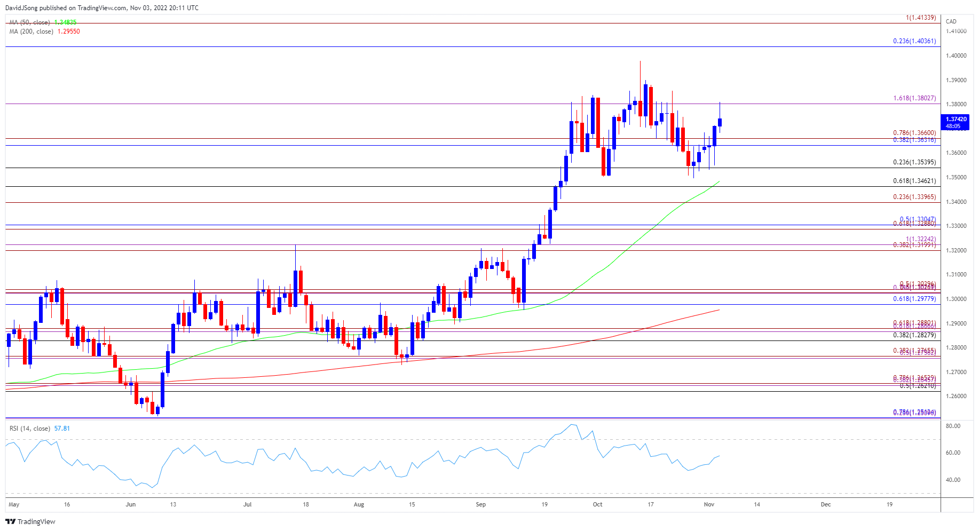
Task: Click the Fibonacci label 0.236(1.40361)
Action: (x=914, y=41)
